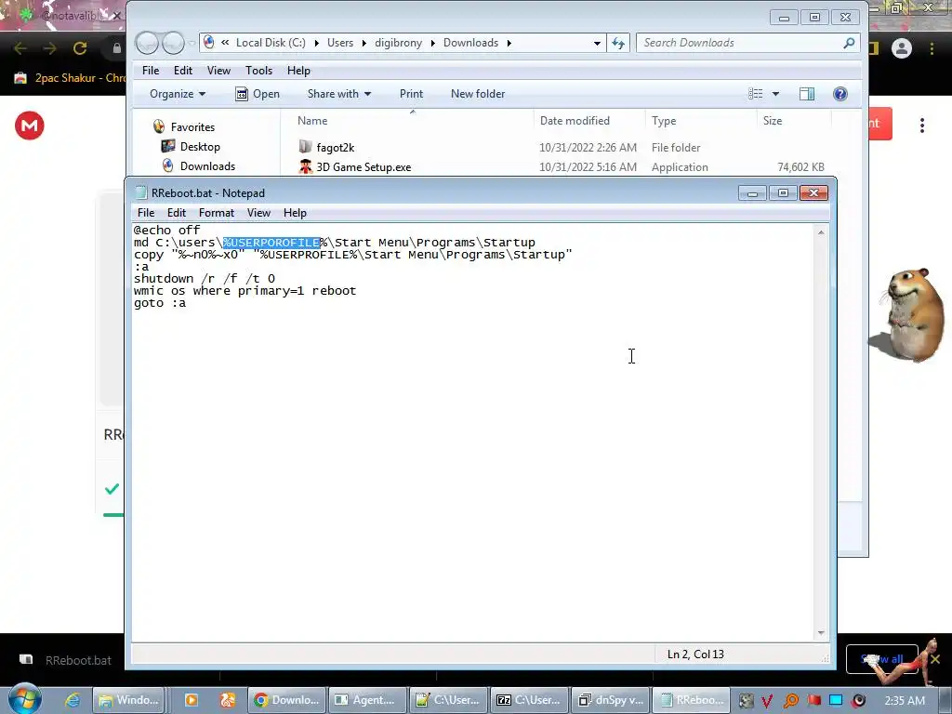Click the first gray tray icon
Viewport: 952px width, 714px height.
(x=746, y=701)
